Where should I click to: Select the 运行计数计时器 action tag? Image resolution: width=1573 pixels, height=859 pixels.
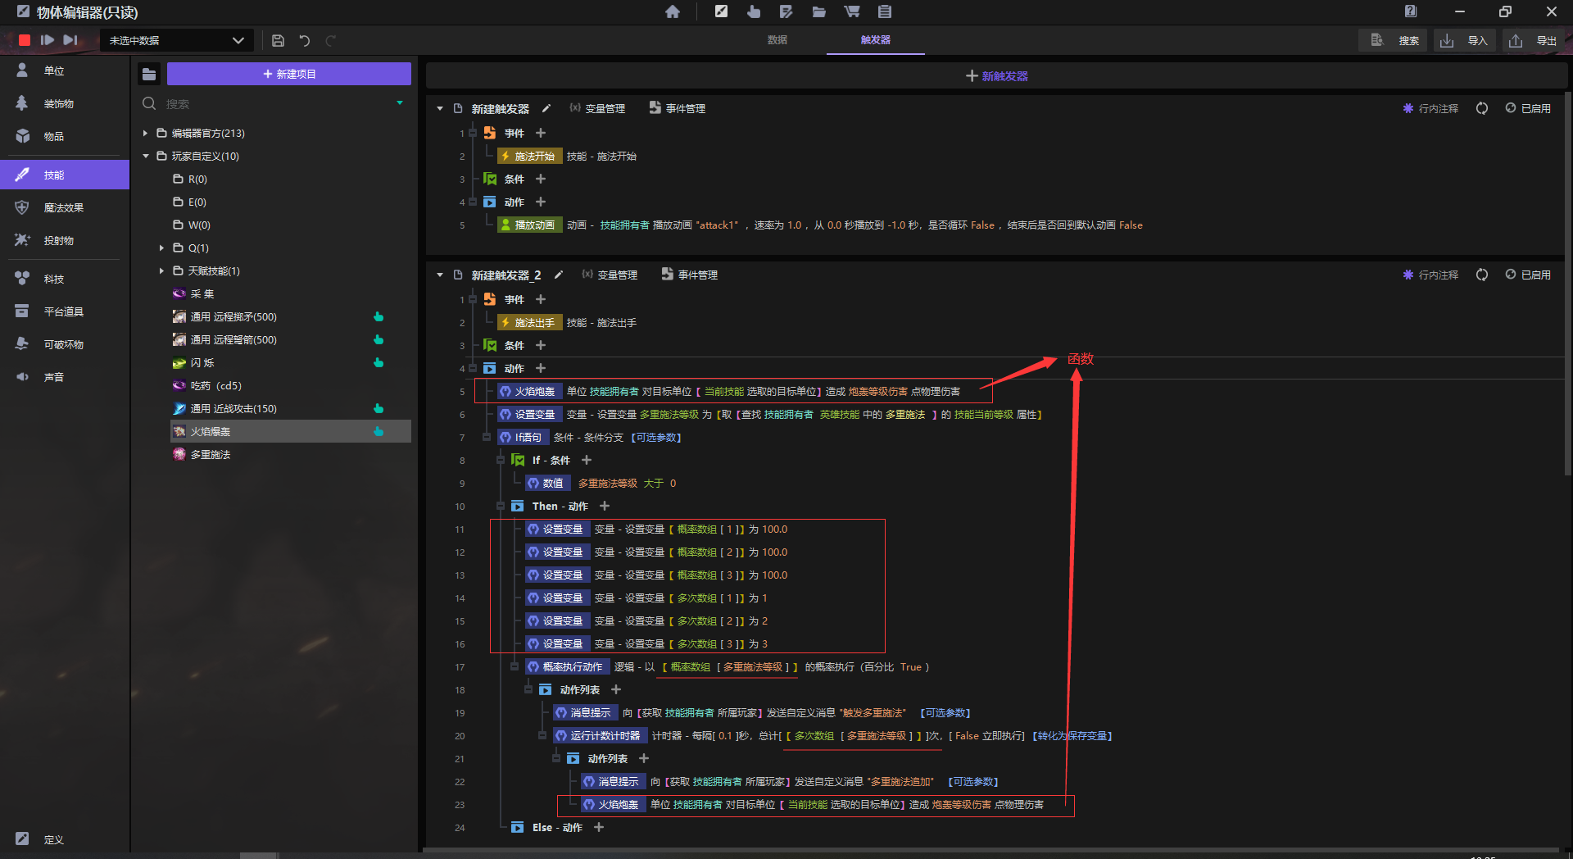click(x=601, y=735)
